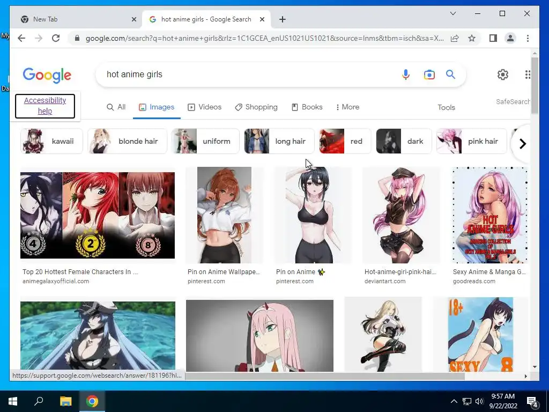Select the long hair filter chip
This screenshot has width=549, height=412.
coord(279,141)
